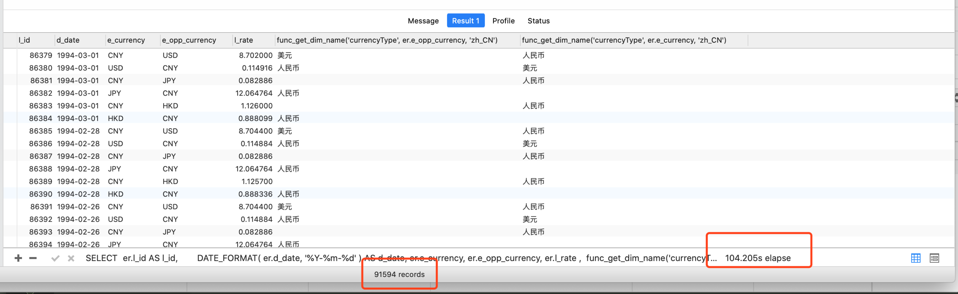
Task: Switch to form view icon
Action: 934,258
